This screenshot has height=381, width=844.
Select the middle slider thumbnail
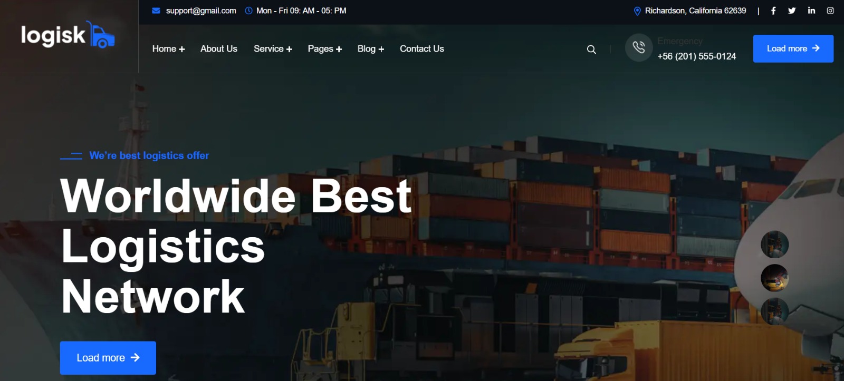coord(774,278)
